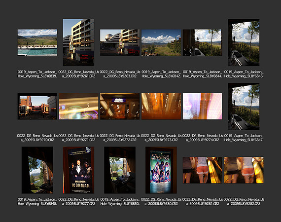
Task: Select the escalator photo thumbnail 5L8Y9281
Action: (x=203, y=170)
